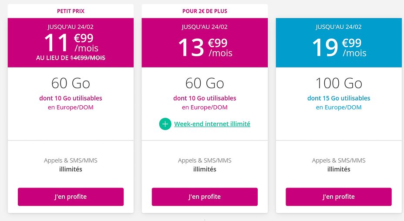Click J'en profite for the 11€99 plan
Image resolution: width=404 pixels, height=221 pixels.
coord(71,197)
